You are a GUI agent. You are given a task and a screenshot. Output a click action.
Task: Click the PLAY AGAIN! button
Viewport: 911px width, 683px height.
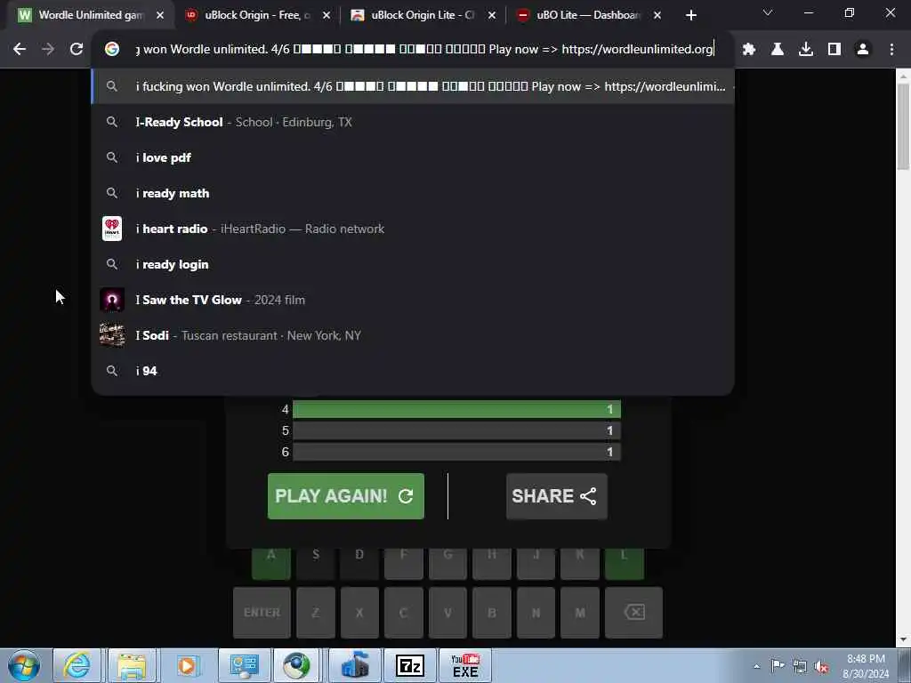pos(346,496)
